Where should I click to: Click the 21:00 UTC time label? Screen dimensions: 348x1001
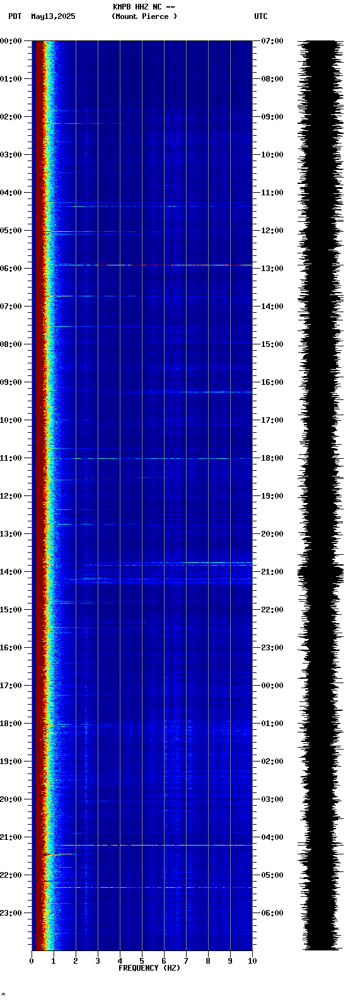[272, 572]
